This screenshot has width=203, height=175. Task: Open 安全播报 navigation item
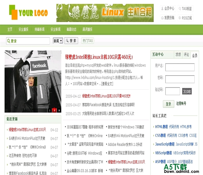pos(23,29)
